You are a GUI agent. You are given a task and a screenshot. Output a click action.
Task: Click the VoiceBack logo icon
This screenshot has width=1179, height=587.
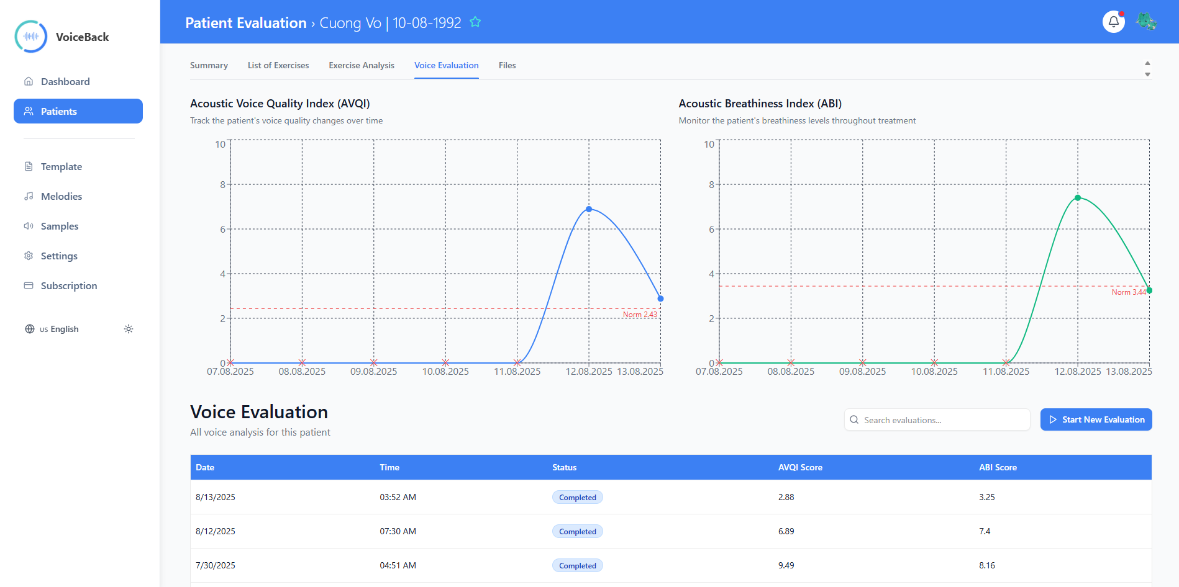point(31,37)
